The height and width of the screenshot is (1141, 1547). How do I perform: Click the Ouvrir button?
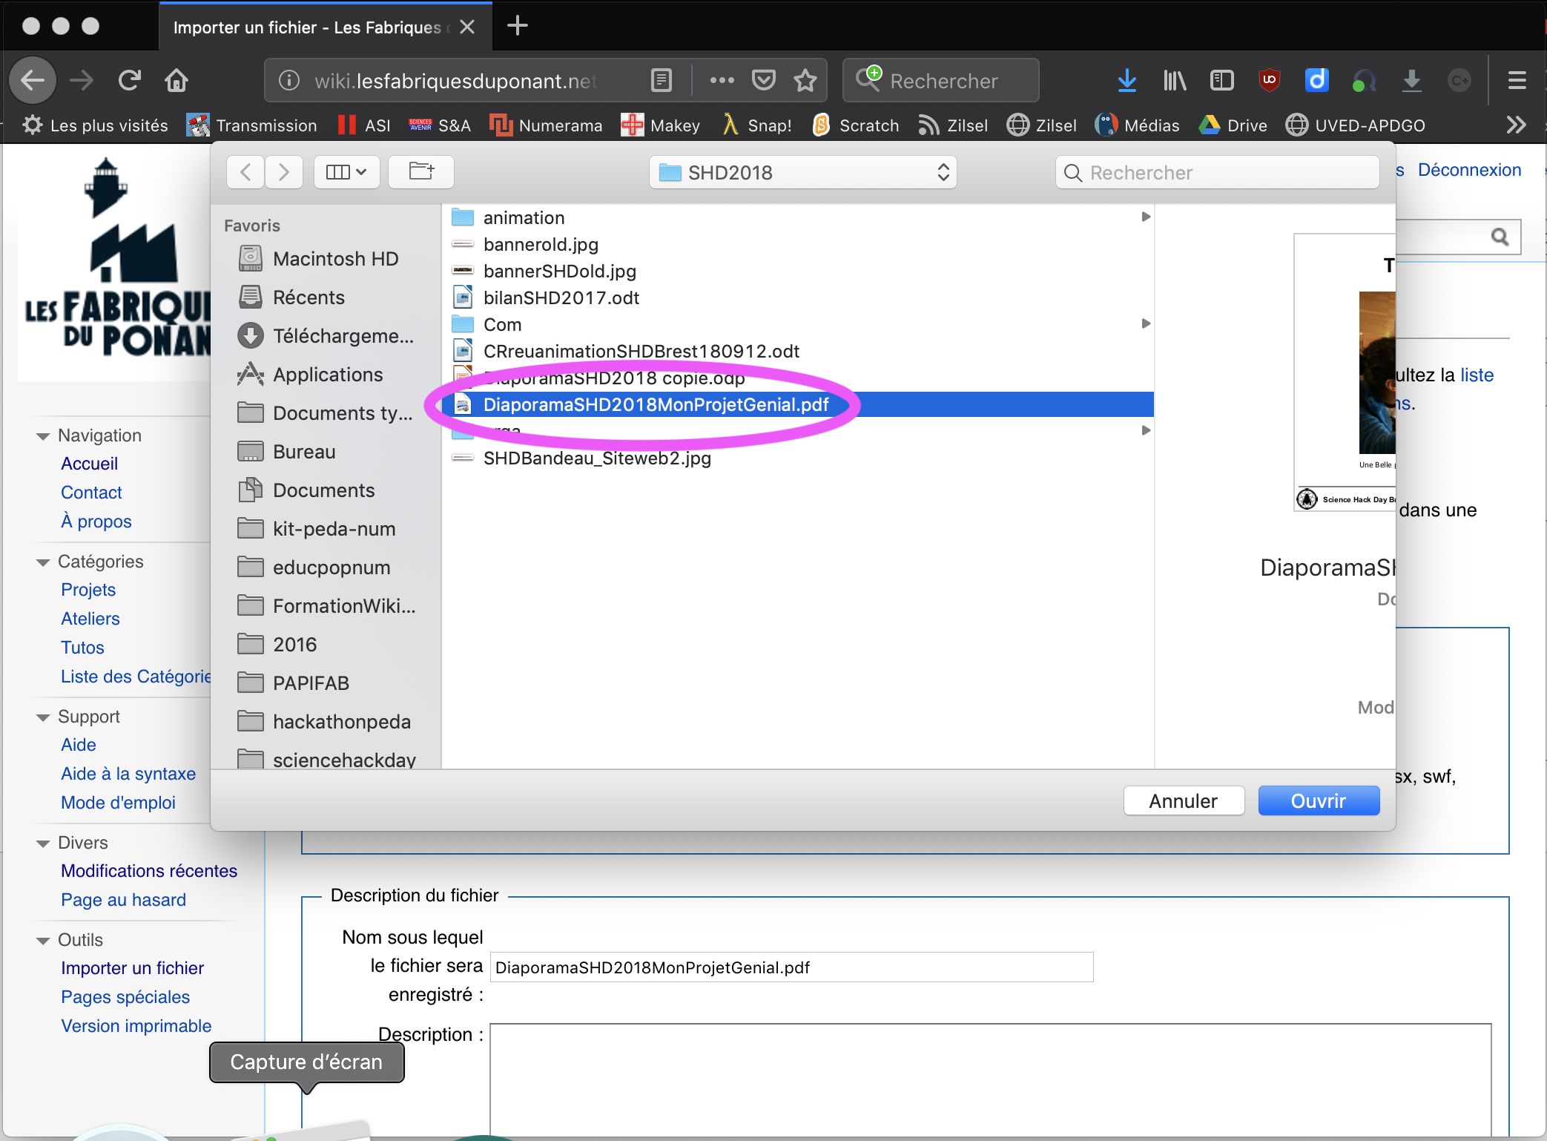point(1318,801)
